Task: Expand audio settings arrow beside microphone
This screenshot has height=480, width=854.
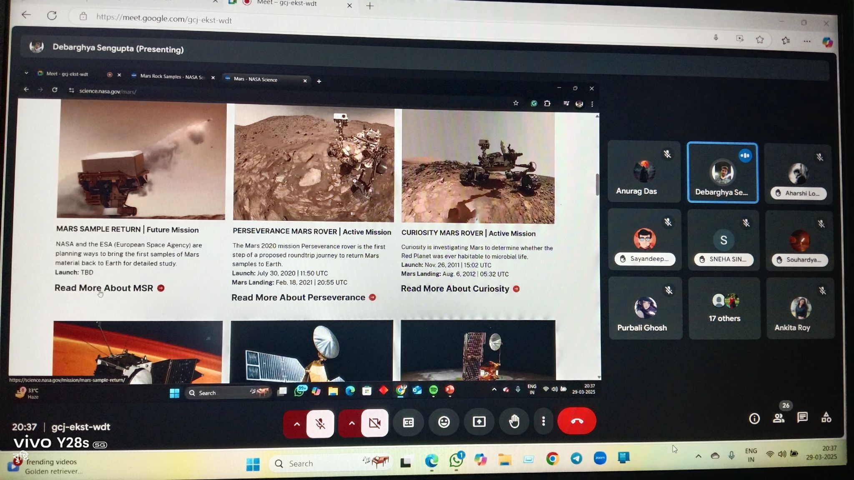Action: tap(296, 424)
